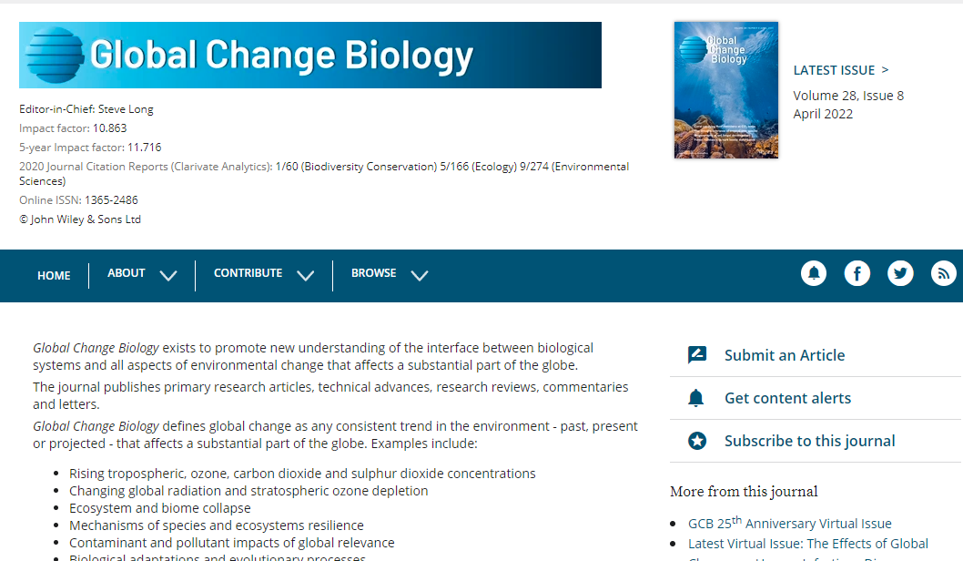Click the pencil icon beside Submit an Article
Viewport: 963px width, 561px height.
[697, 355]
